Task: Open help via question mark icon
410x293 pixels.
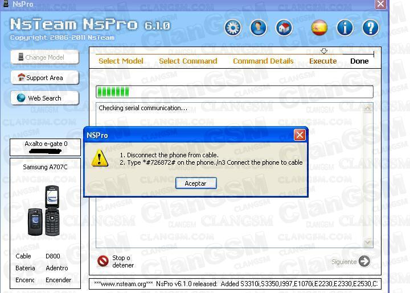Action: [x=371, y=28]
